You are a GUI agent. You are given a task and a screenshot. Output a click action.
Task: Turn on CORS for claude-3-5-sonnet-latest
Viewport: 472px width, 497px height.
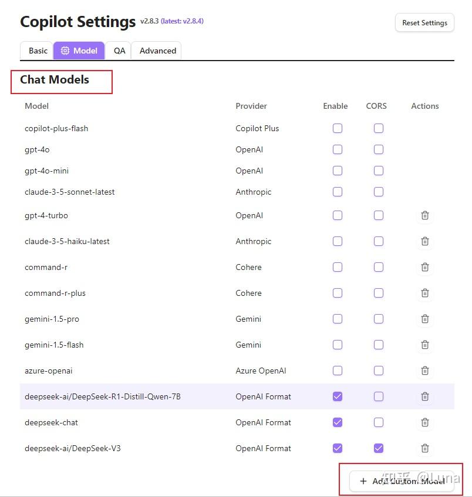pyautogui.click(x=379, y=192)
